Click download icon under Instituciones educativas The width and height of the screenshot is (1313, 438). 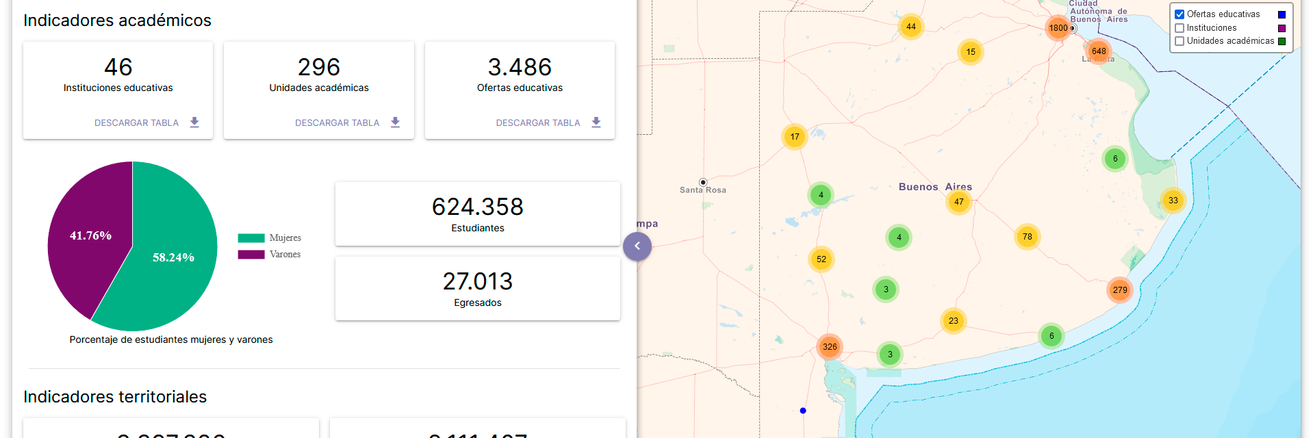[194, 123]
